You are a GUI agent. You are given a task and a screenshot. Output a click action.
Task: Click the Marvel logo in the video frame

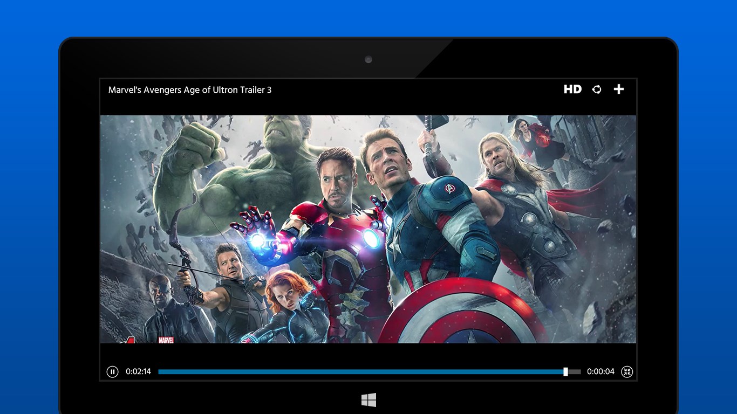point(166,340)
